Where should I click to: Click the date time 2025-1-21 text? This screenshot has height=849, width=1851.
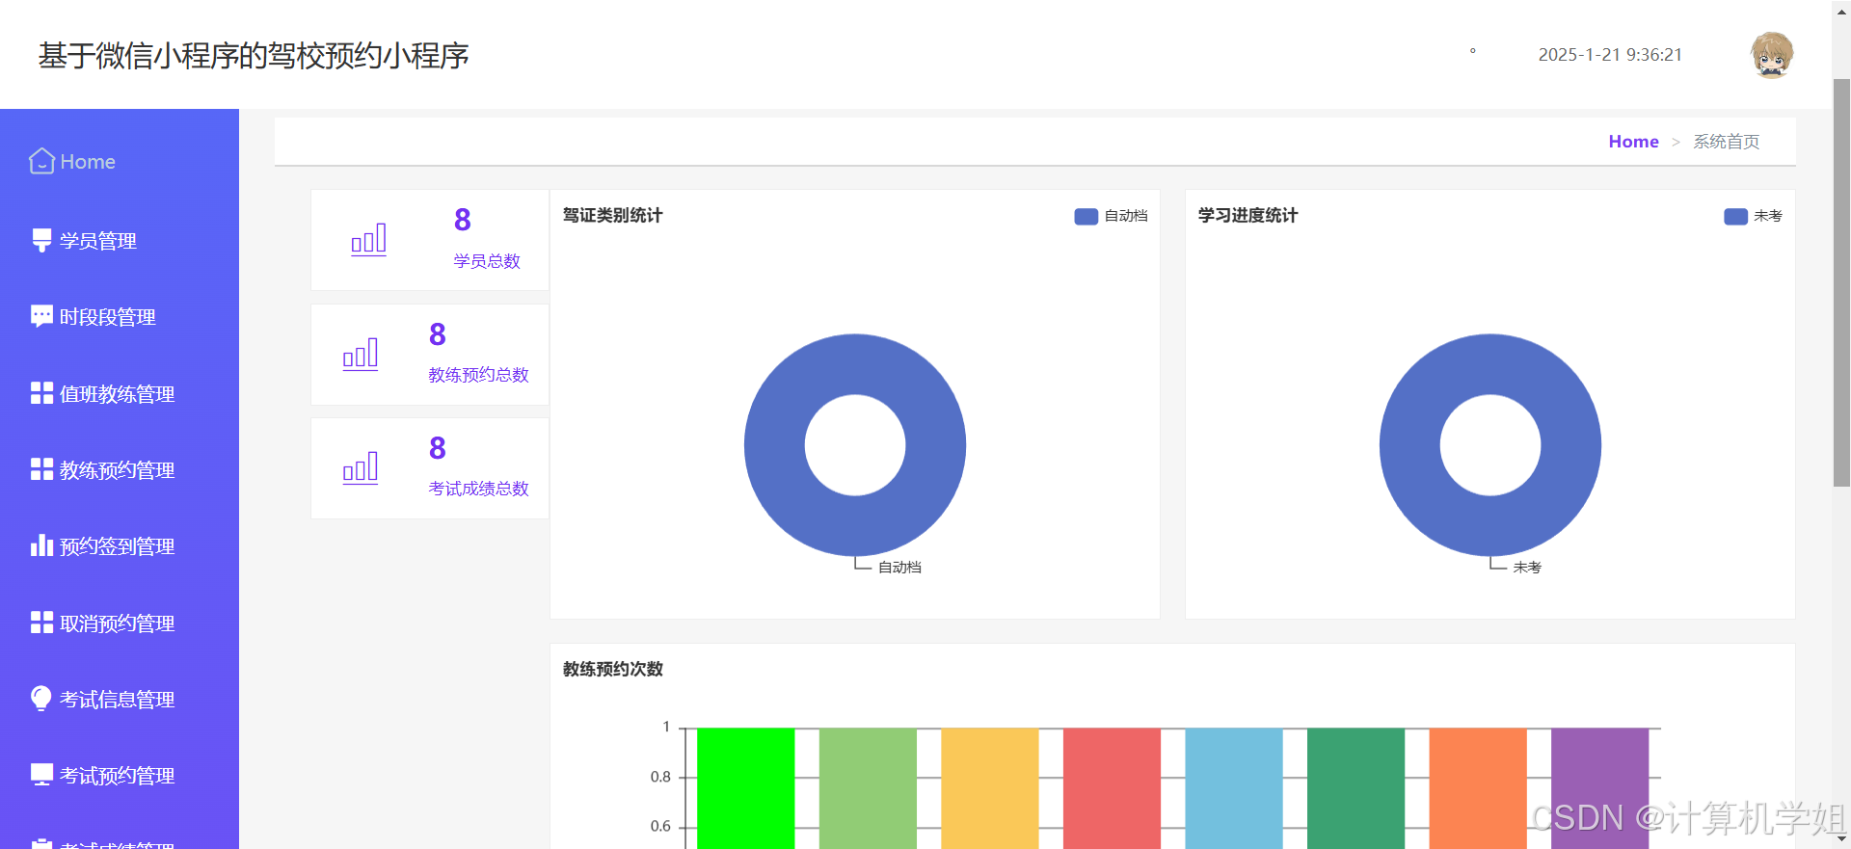[1610, 55]
